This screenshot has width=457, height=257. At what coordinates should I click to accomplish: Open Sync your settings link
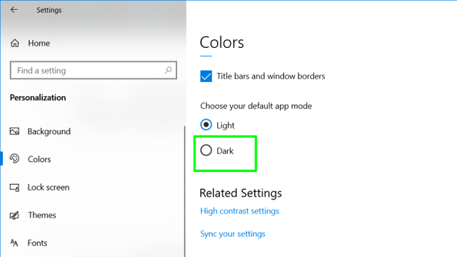pyautogui.click(x=233, y=234)
